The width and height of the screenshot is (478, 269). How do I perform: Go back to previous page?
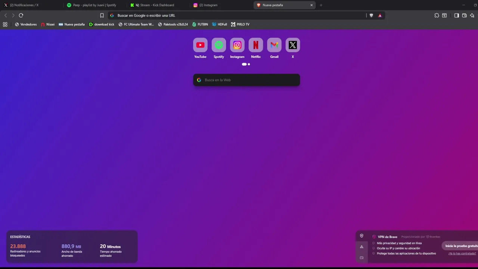[x=6, y=15]
